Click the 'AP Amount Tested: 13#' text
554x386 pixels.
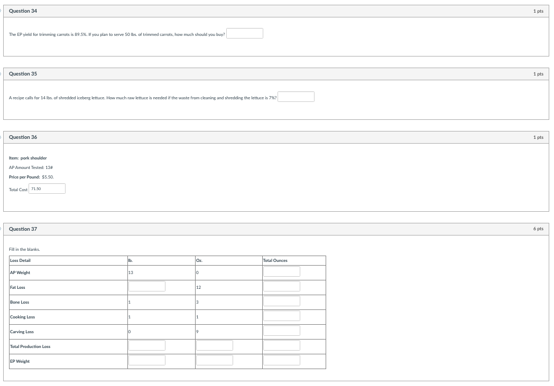(x=31, y=167)
